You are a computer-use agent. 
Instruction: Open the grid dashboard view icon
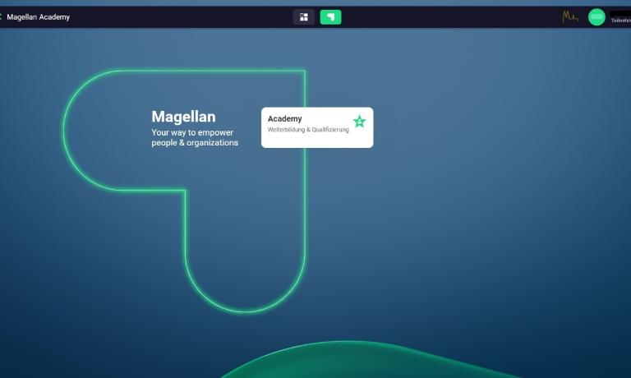click(304, 17)
